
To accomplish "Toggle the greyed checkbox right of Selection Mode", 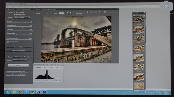I will coord(105,12).
